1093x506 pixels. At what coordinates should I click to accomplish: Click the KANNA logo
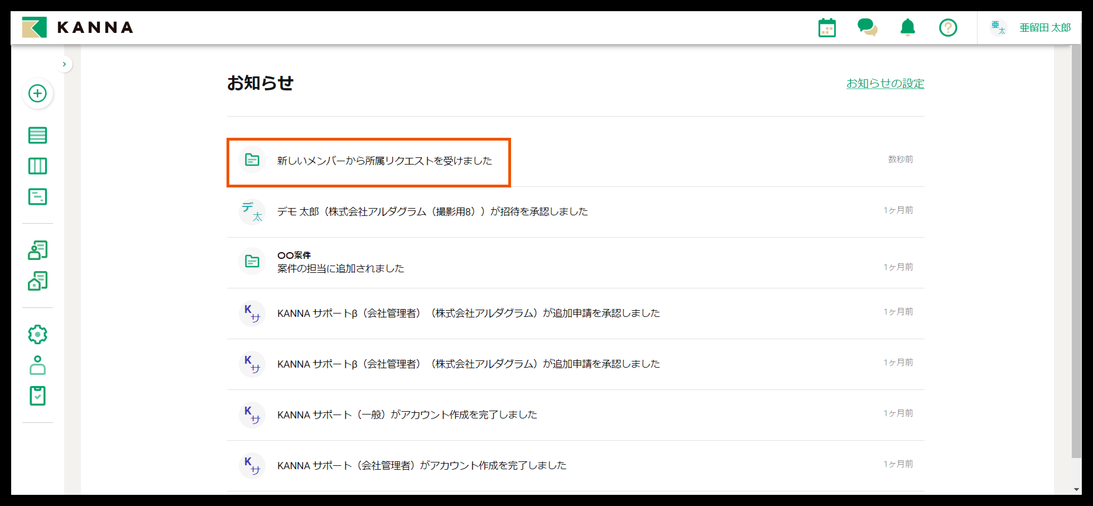(x=78, y=28)
